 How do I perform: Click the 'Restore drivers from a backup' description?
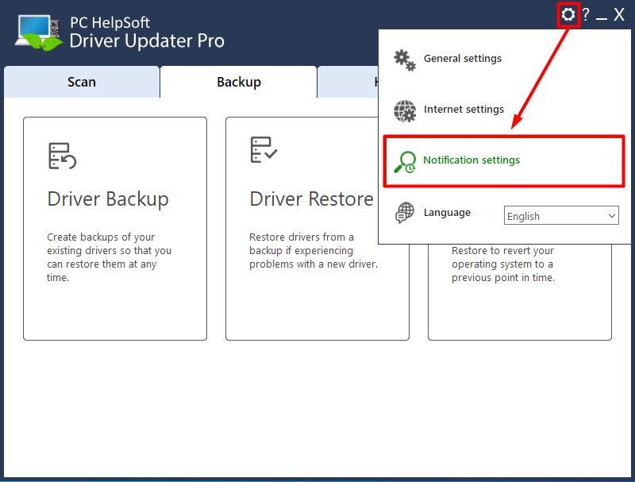314,250
